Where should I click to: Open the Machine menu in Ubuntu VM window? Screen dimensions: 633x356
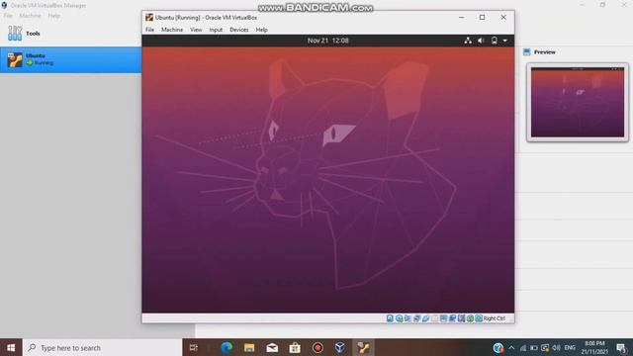coord(172,30)
